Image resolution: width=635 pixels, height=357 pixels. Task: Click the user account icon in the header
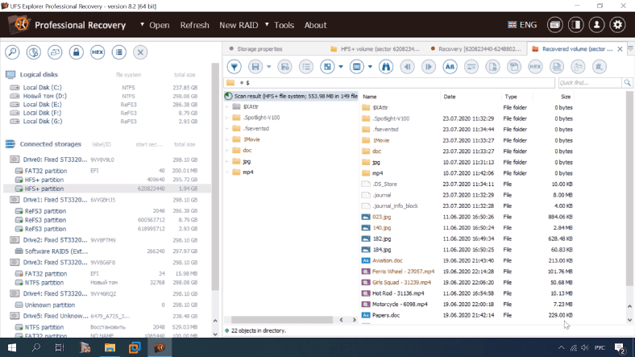coord(597,25)
